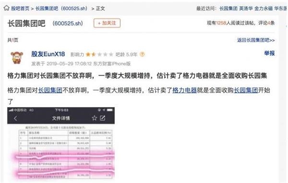Click the question mark help icon after 吧龄
This screenshot has width=288, height=183.
tap(142, 55)
